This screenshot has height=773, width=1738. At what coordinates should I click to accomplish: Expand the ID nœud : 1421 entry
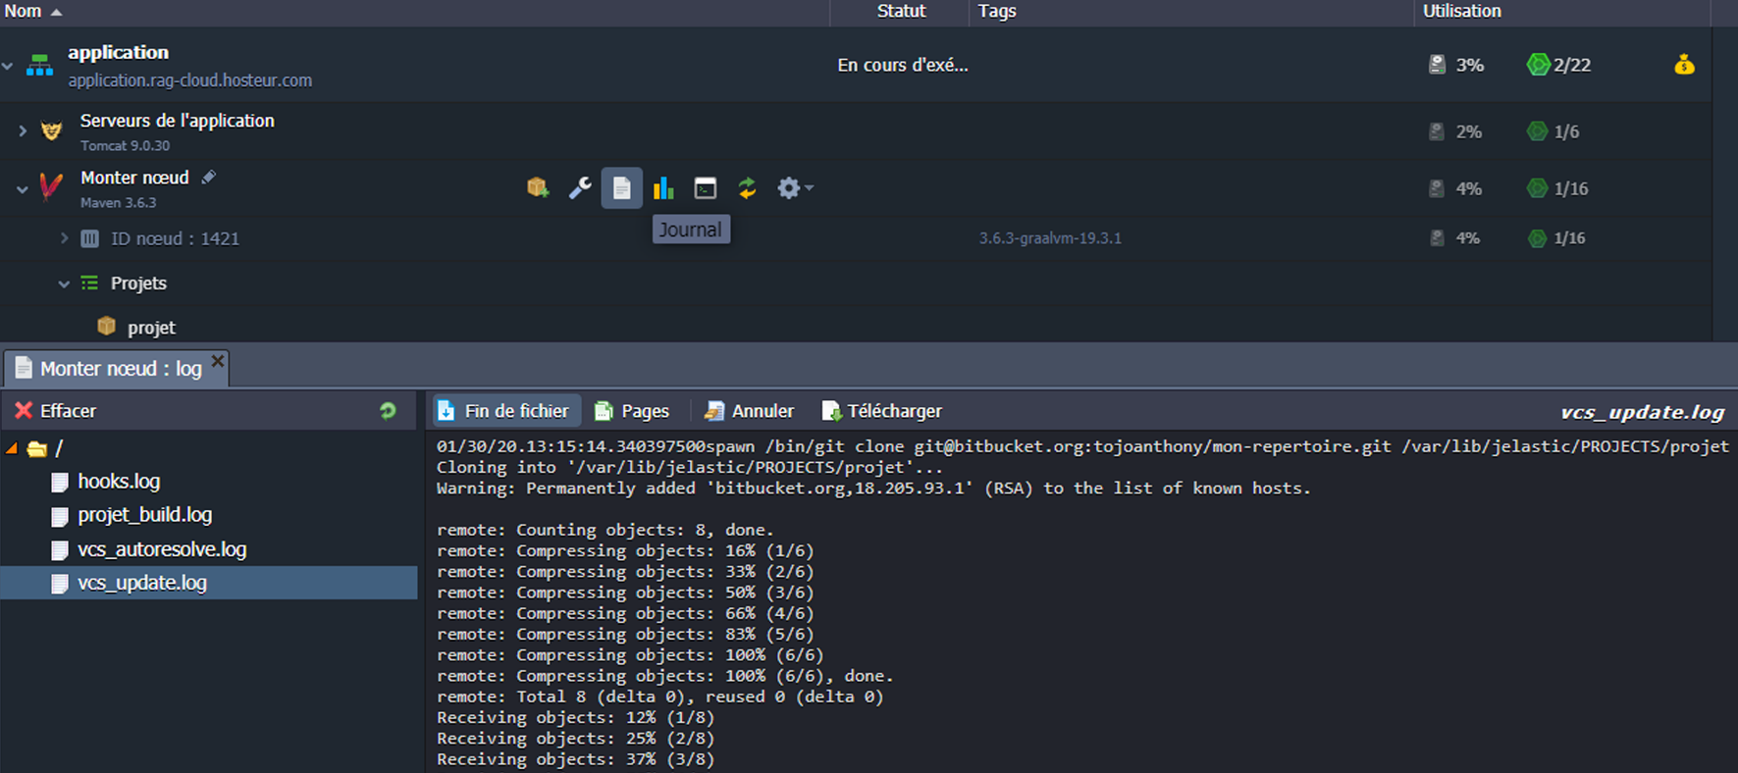point(64,238)
